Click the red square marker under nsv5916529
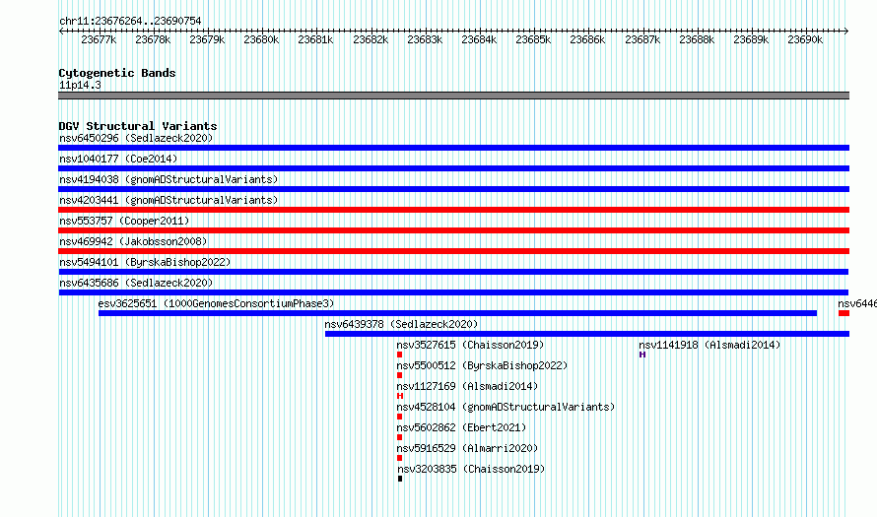Viewport: 877px width, 517px height. [399, 458]
